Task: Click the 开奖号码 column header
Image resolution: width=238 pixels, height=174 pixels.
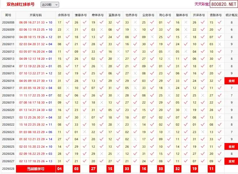Action: point(36,15)
